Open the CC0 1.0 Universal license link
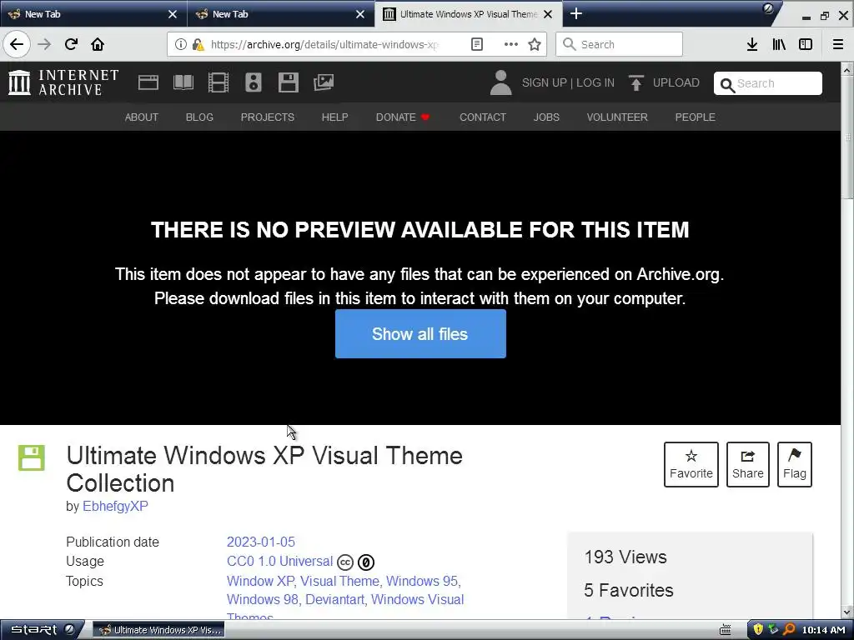The width and height of the screenshot is (854, 640). [x=279, y=561]
